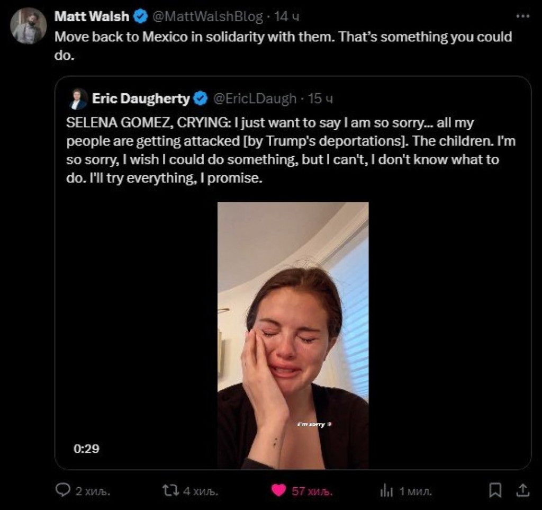The width and height of the screenshot is (542, 510).
Task: Click Eric Daugherty's small profile avatar
Action: [79, 99]
